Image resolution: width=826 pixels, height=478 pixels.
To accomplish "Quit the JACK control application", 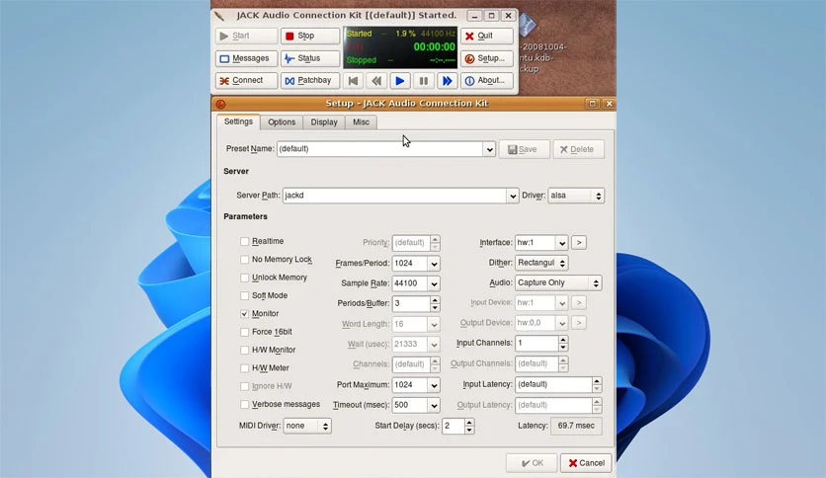I will [487, 36].
